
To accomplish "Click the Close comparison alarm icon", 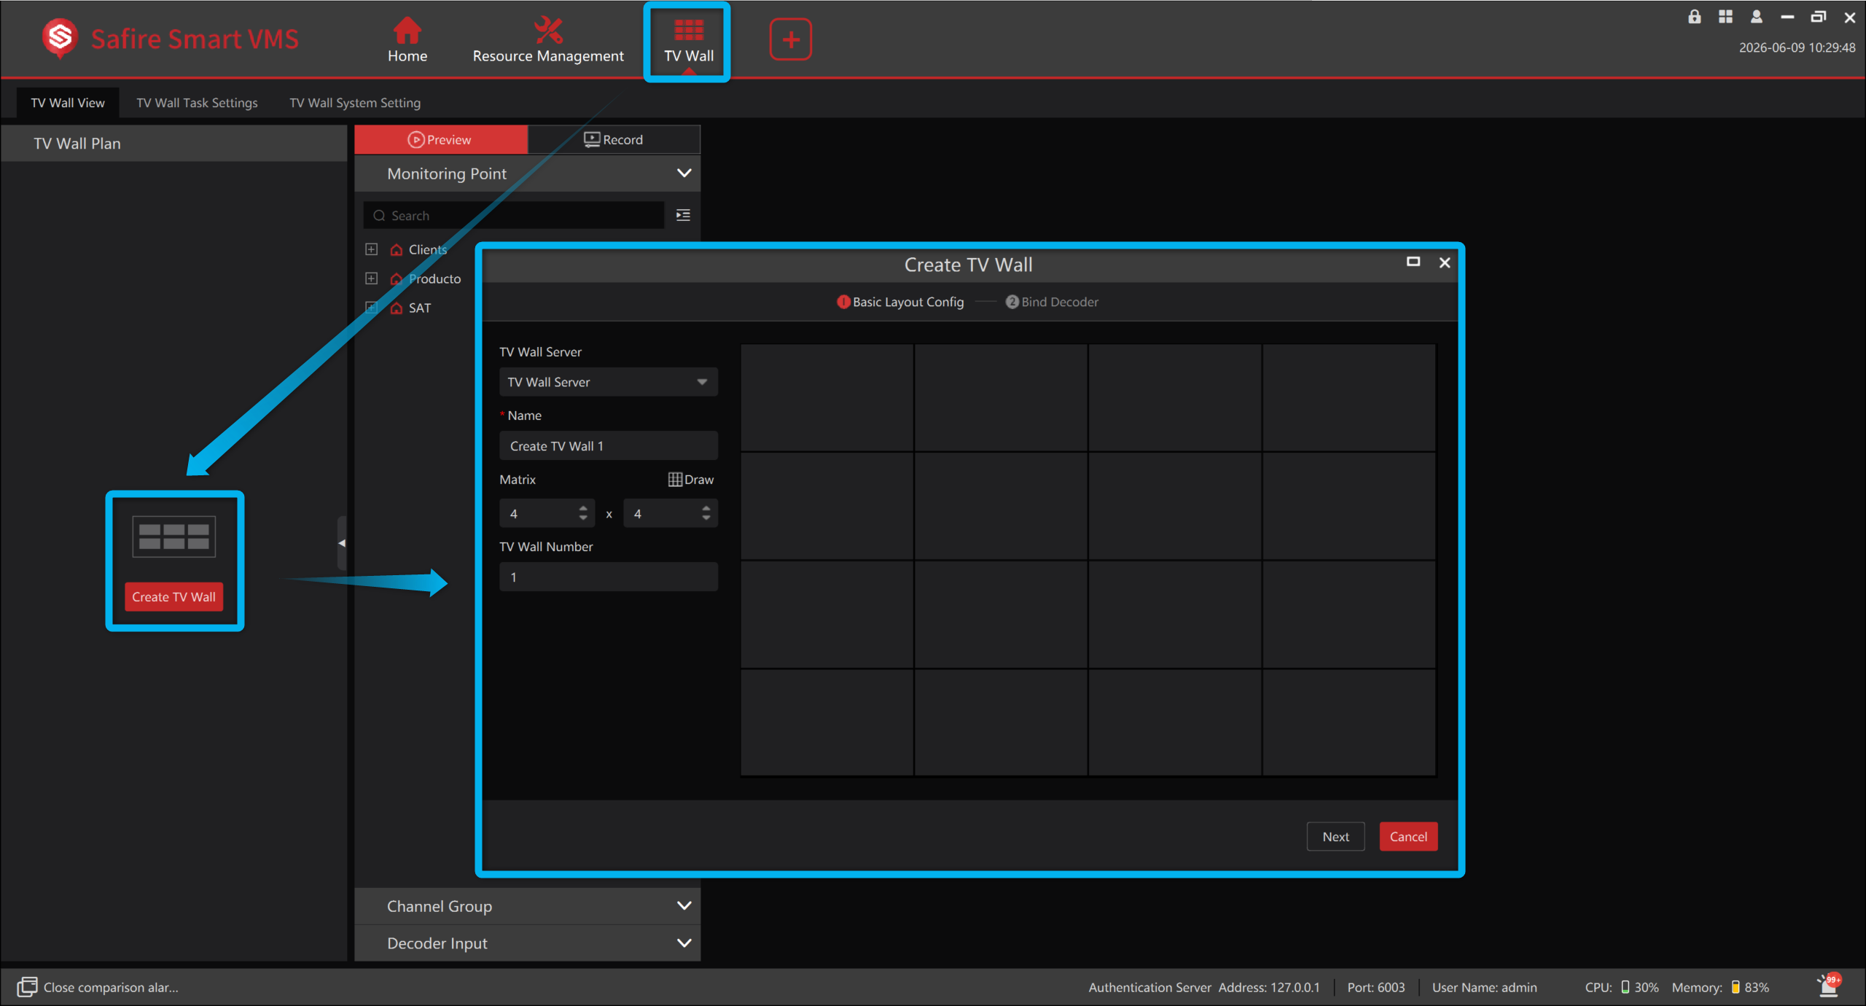I will [x=28, y=987].
